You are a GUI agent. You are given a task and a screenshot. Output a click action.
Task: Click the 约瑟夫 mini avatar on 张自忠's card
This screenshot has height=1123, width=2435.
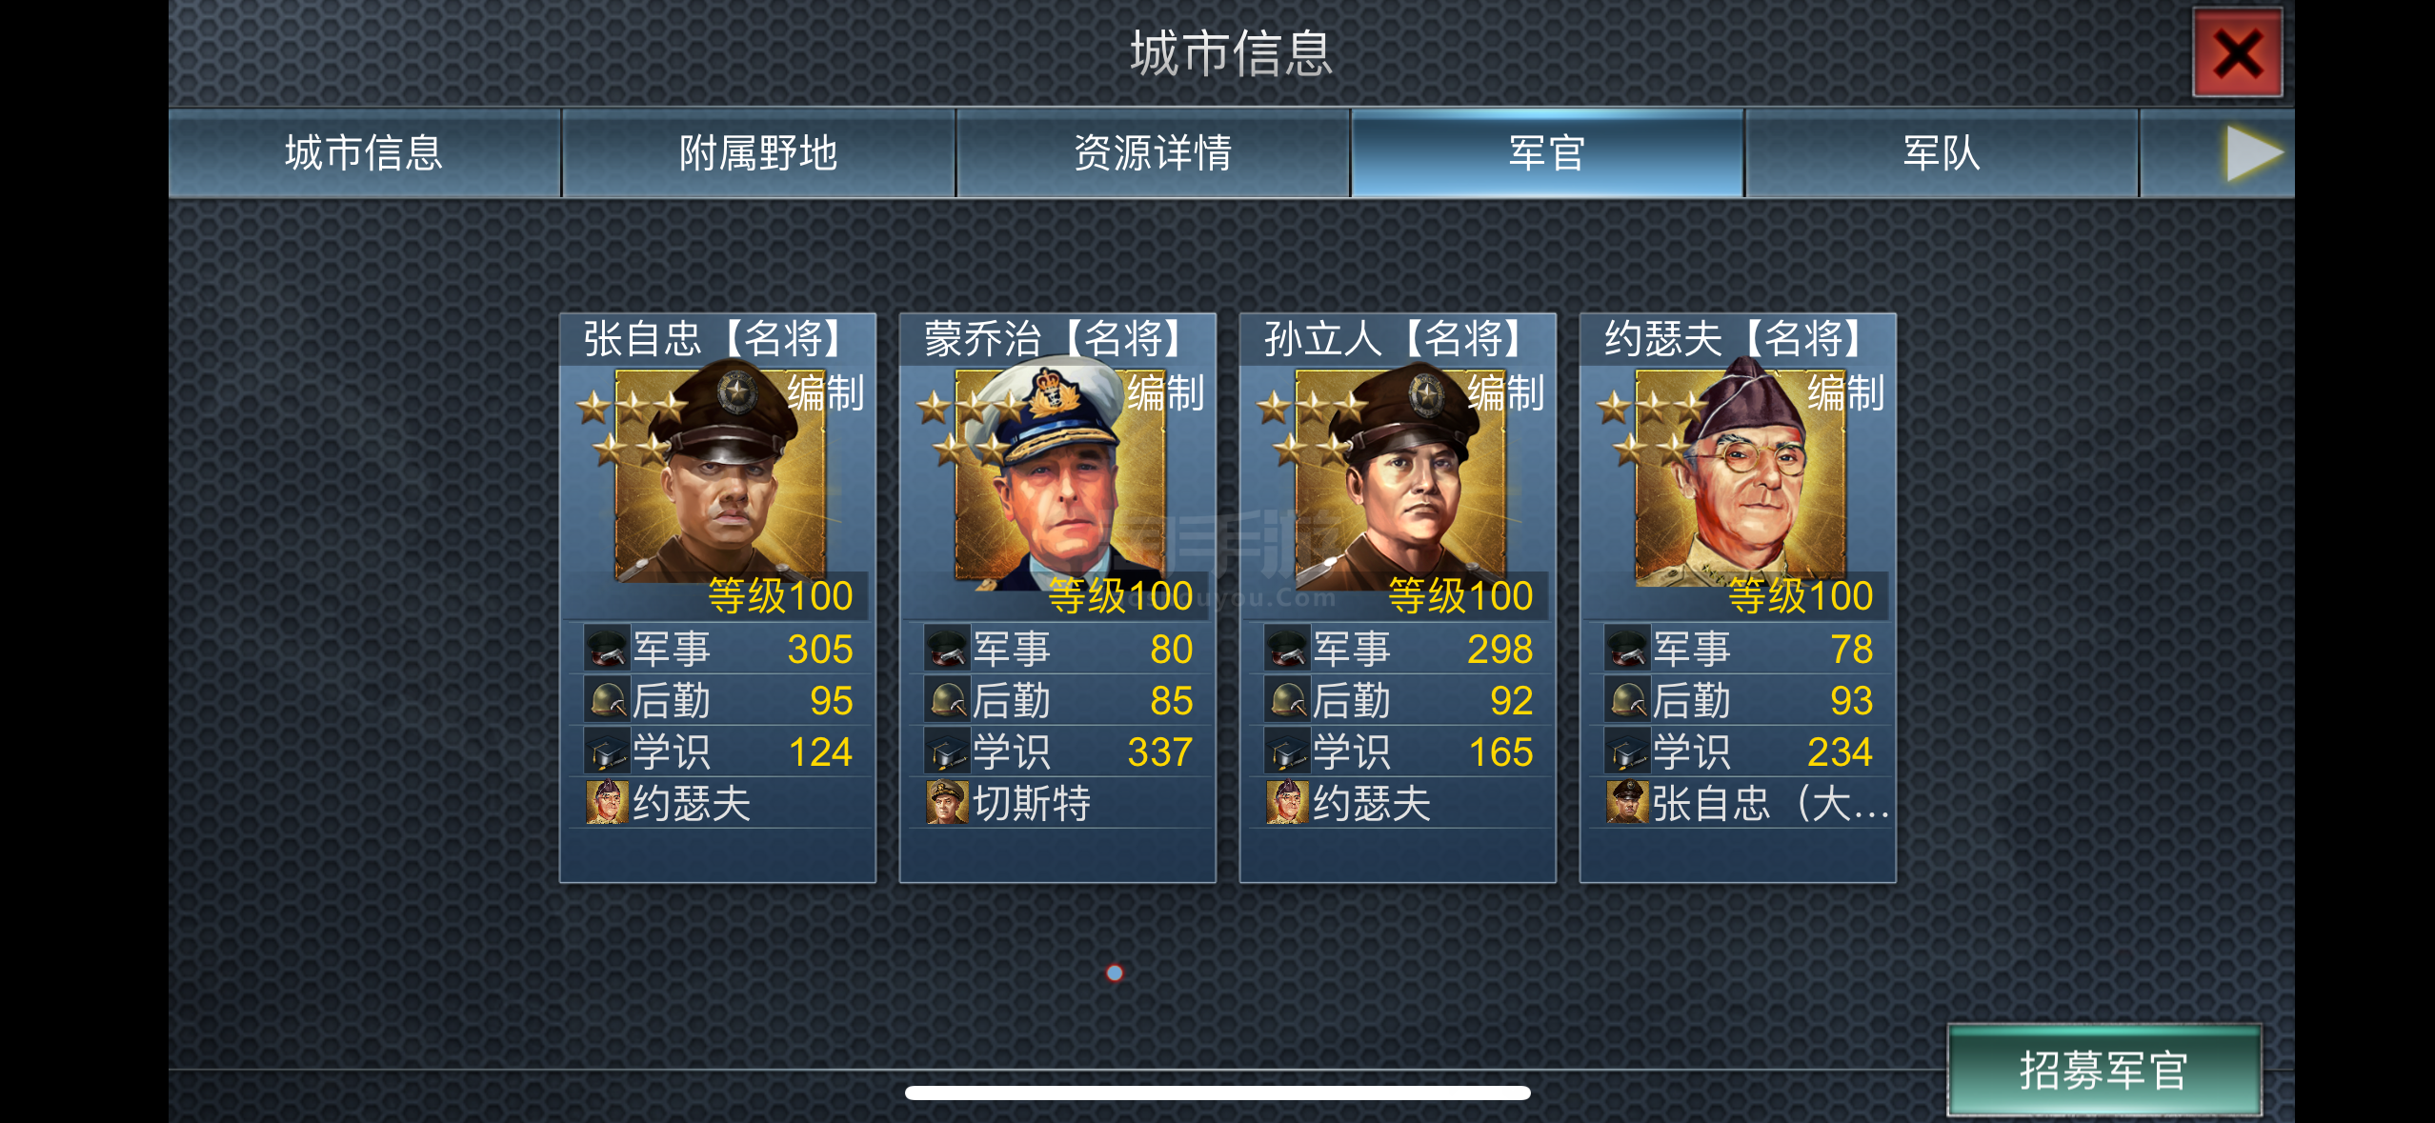pyautogui.click(x=607, y=803)
